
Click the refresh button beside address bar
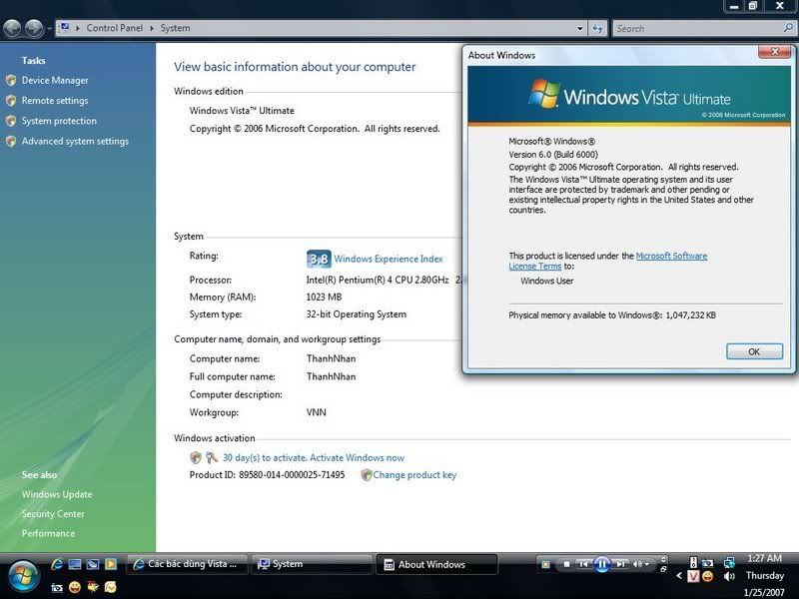point(598,28)
